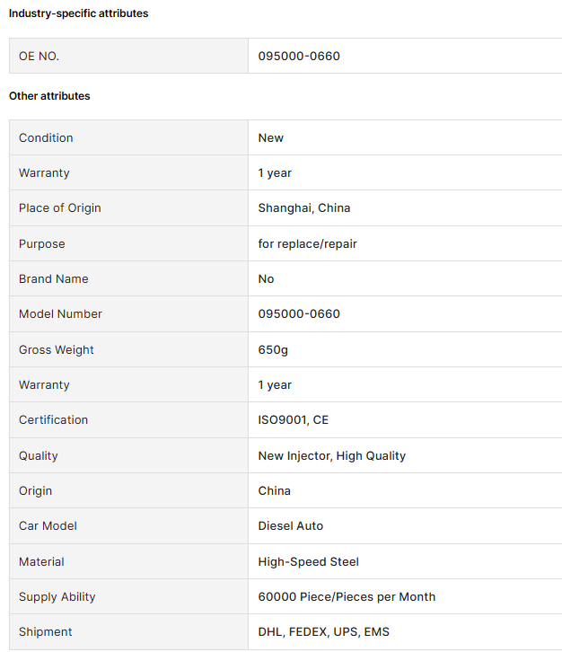Select the 60000 Piece/Pieces per Month value
Image resolution: width=562 pixels, height=652 pixels.
347,597
